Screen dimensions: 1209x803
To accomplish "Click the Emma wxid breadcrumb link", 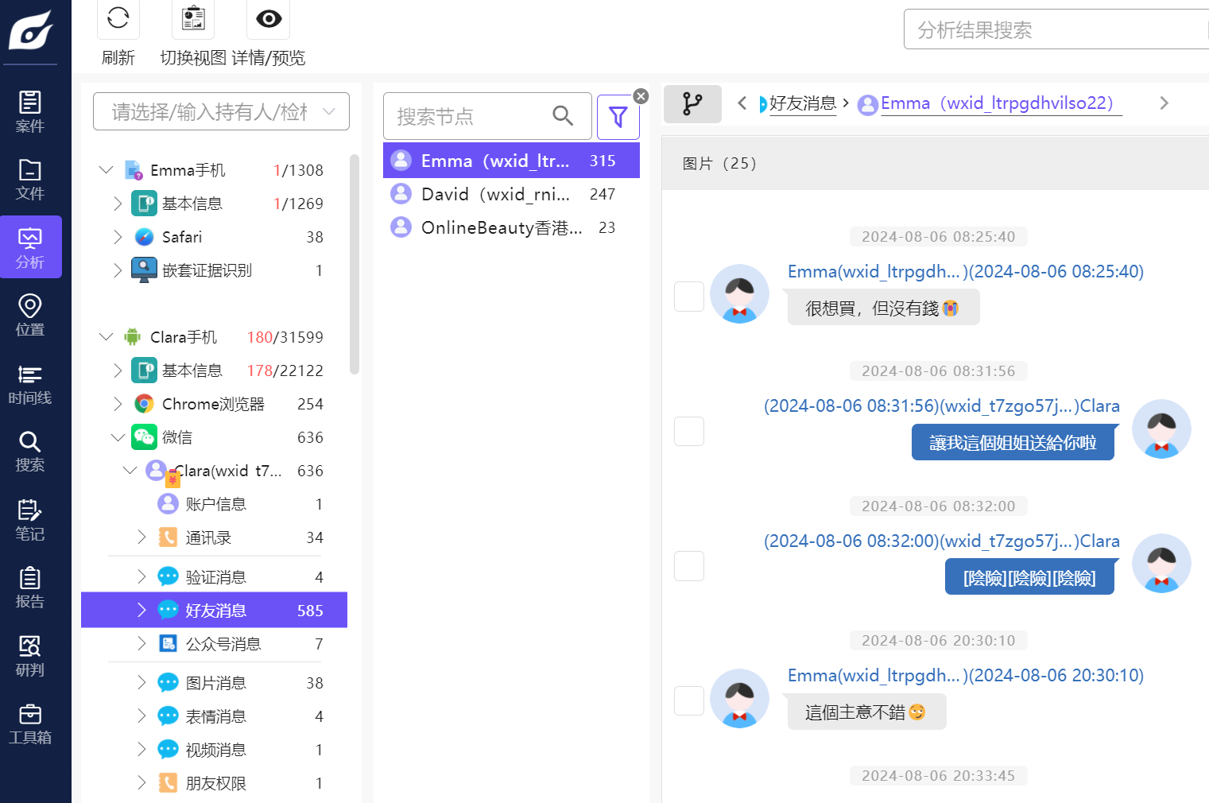I will point(997,103).
